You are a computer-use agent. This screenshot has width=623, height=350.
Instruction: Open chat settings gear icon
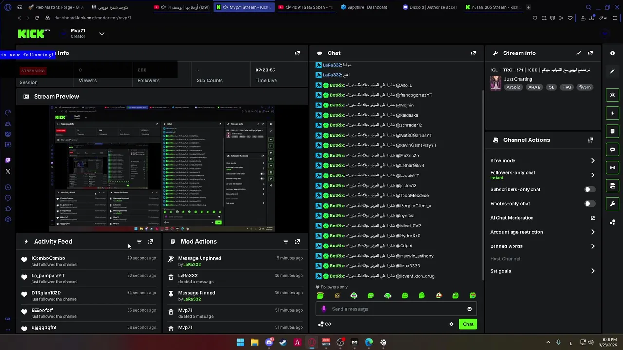[451, 324]
